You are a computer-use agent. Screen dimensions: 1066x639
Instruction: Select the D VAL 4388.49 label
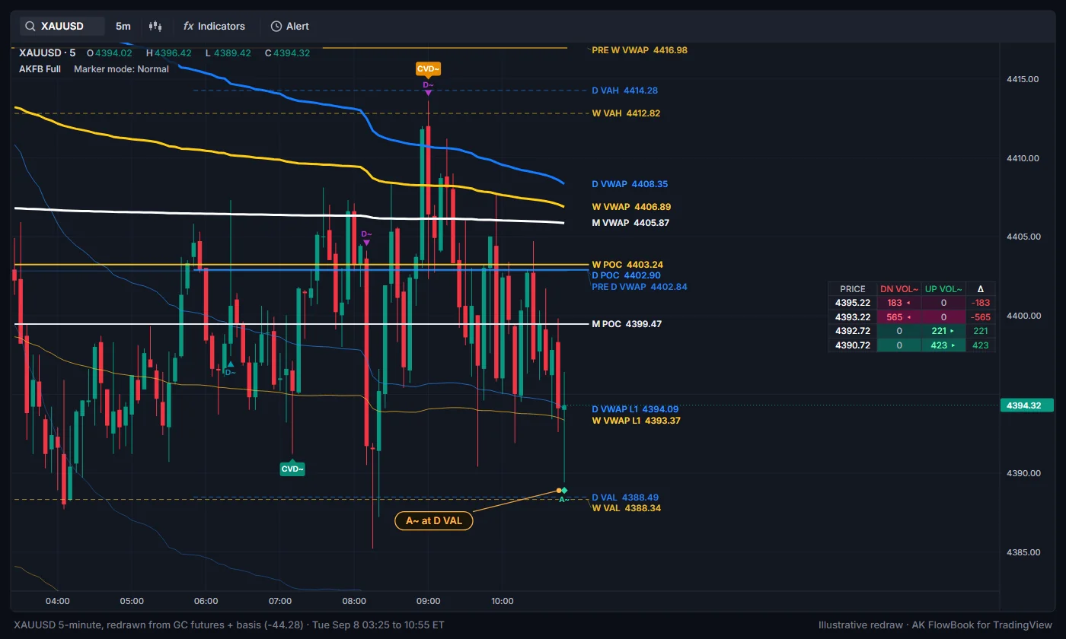pyautogui.click(x=625, y=498)
